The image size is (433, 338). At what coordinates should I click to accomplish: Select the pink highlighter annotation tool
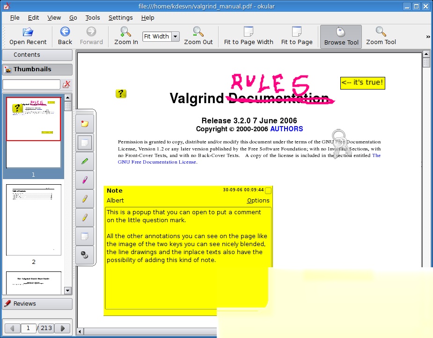click(85, 180)
